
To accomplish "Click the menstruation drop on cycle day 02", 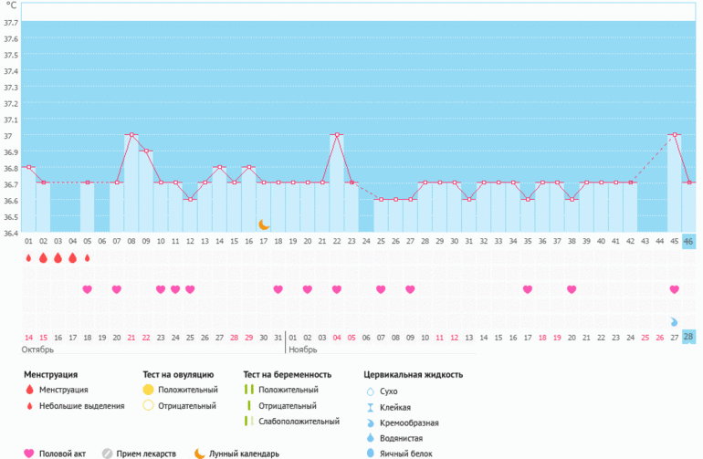I will (x=44, y=258).
